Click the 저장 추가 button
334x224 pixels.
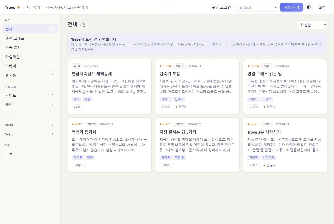[291, 7]
